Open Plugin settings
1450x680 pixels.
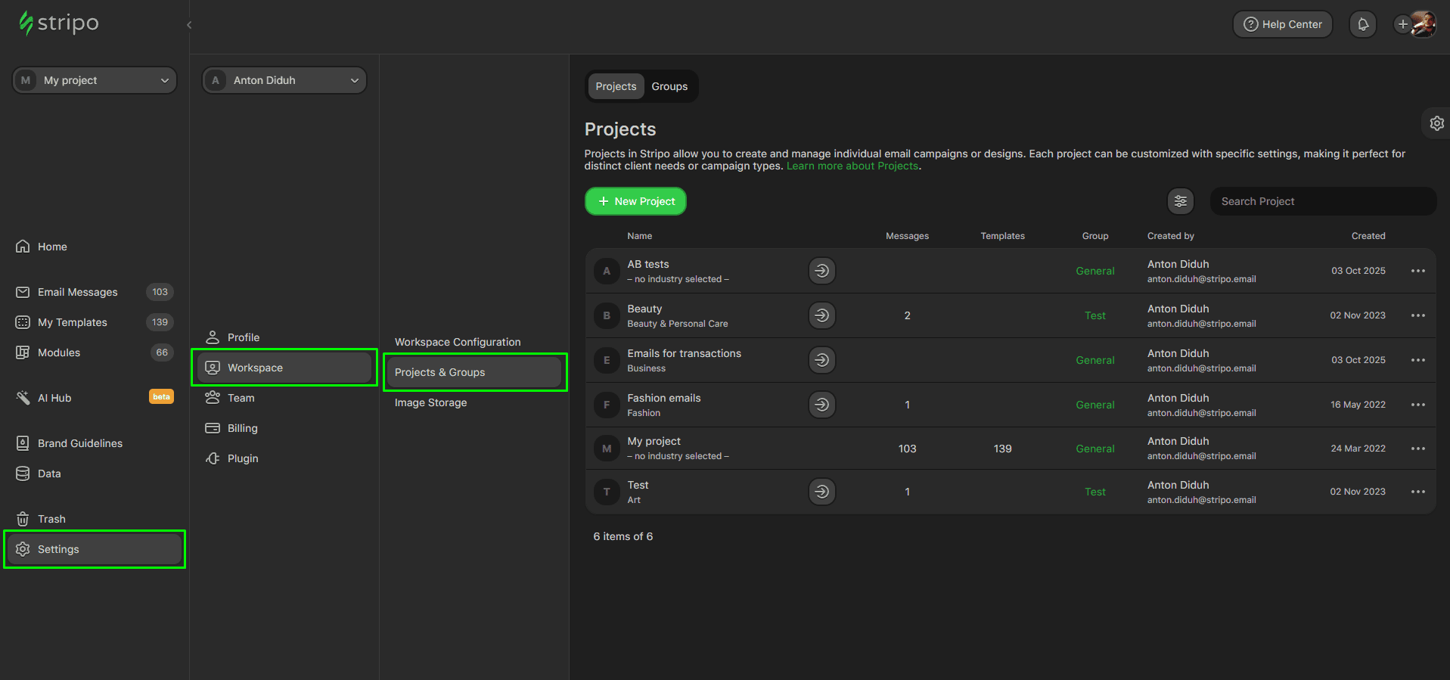pyautogui.click(x=284, y=458)
